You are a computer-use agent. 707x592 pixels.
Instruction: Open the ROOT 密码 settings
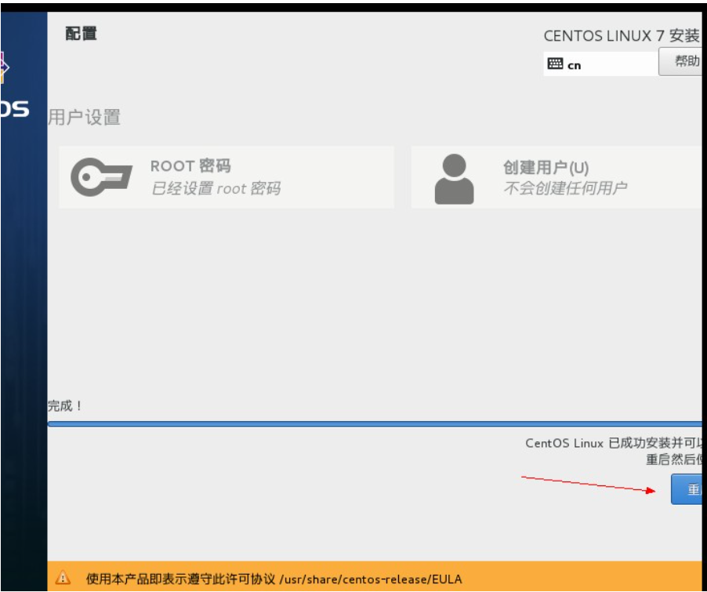tap(227, 177)
